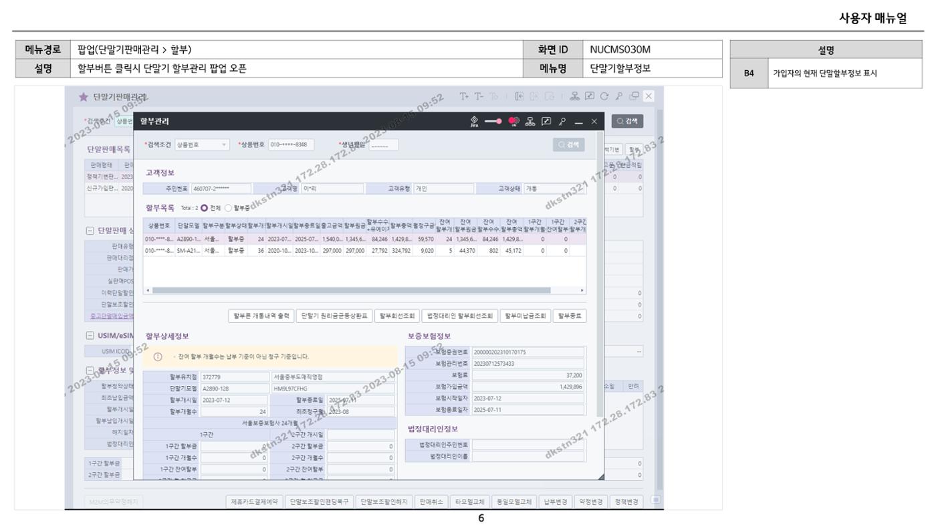Click 할부미납금조회 button

[525, 316]
